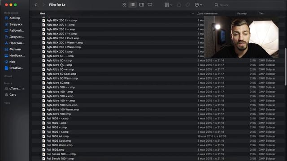Open Документы in the sidebar

click(15, 37)
